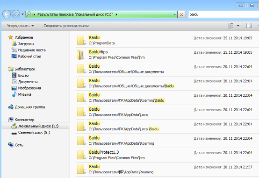This screenshot has height=178, width=259.
Task: Select Компьютер in the navigation pane
Action: click(x=24, y=120)
